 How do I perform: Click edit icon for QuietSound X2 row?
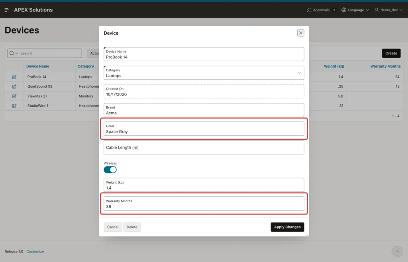point(14,86)
